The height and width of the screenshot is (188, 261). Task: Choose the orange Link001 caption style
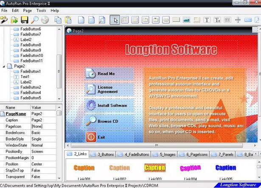click(84, 168)
